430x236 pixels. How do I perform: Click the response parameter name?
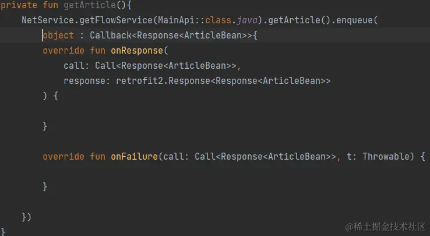click(84, 80)
